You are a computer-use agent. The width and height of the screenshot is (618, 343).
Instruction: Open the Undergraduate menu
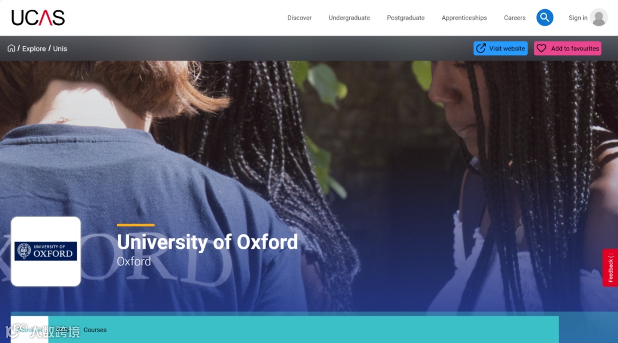(x=349, y=18)
